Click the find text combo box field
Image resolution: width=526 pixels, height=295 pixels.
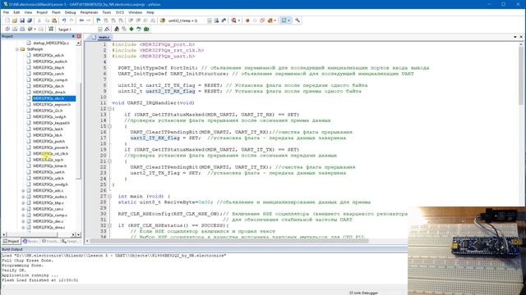[187, 20]
